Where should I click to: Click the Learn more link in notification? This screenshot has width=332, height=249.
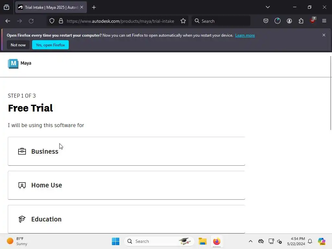[x=245, y=35]
